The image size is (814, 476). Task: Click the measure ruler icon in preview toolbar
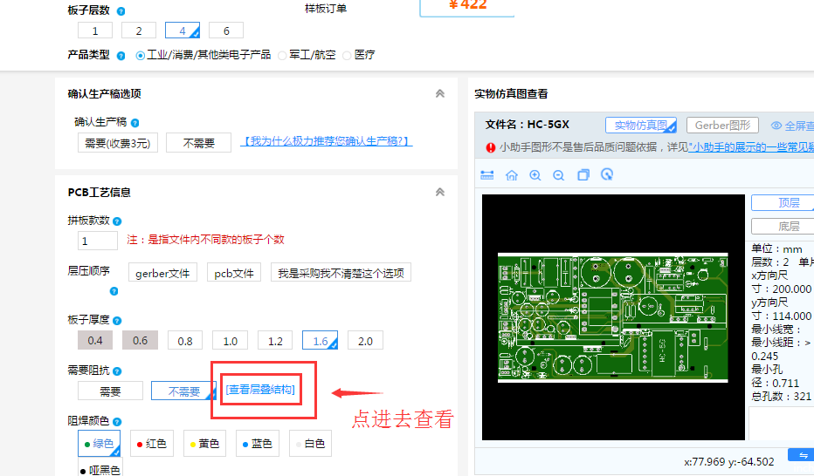click(x=487, y=175)
